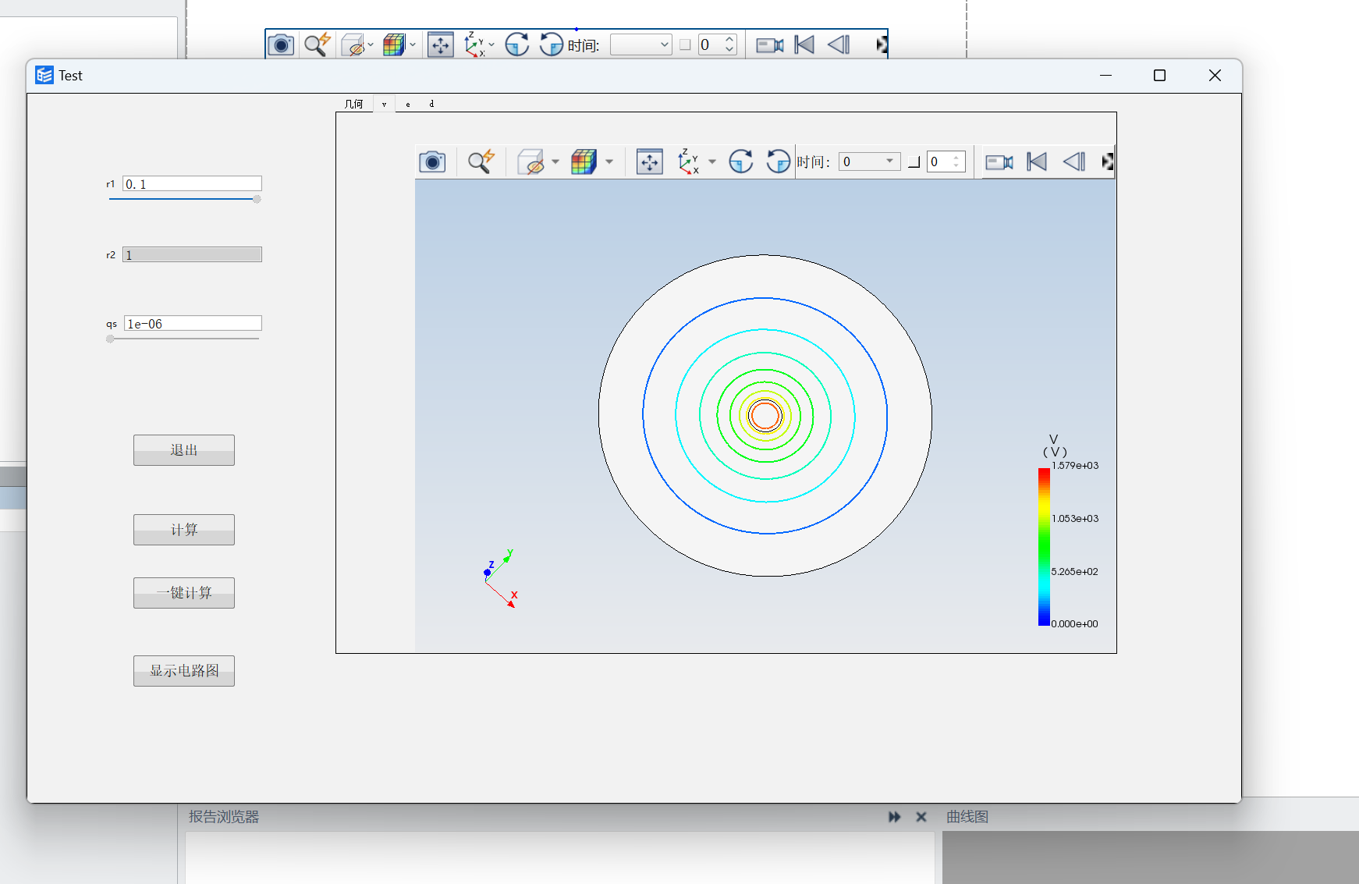Open the background toolbar's 时间 dropdown
The height and width of the screenshot is (884, 1359).
[x=640, y=44]
